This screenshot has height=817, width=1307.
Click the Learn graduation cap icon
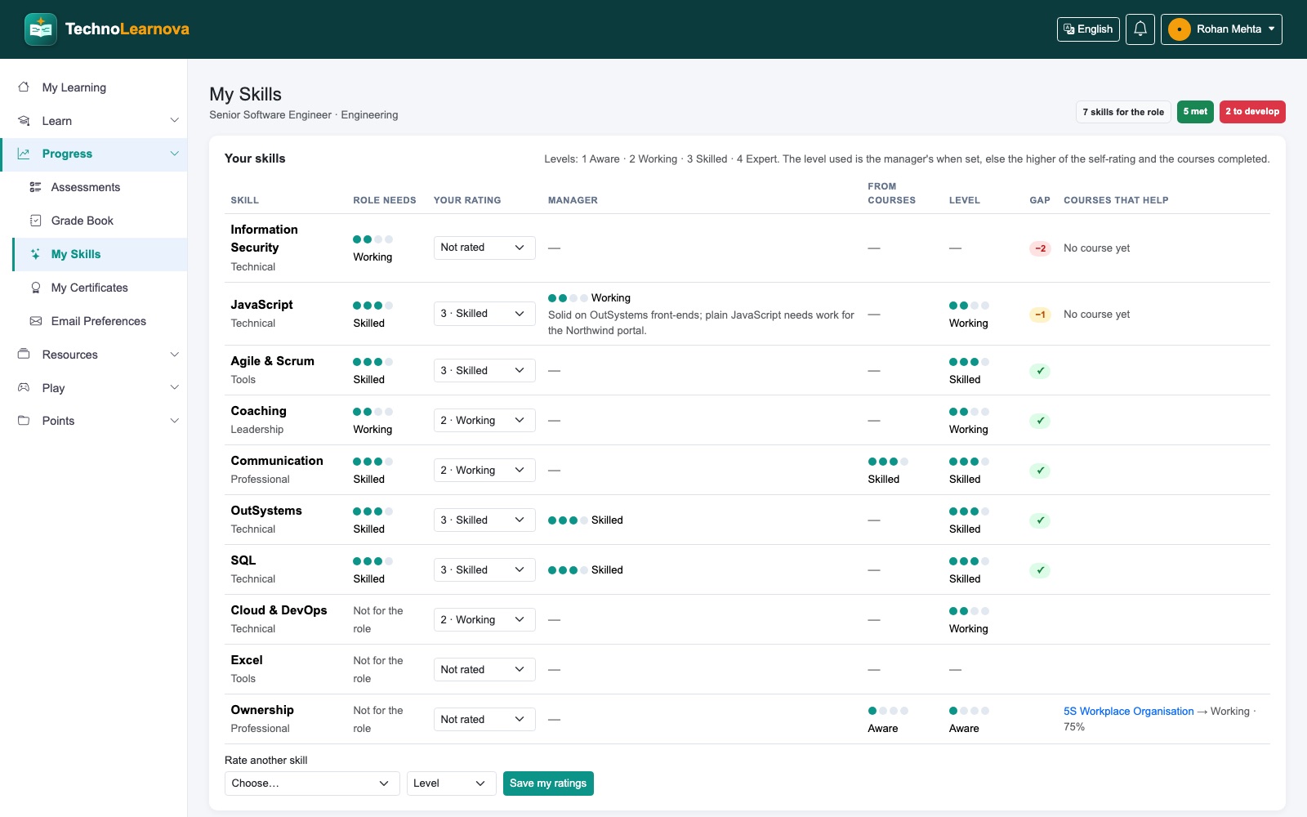point(24,121)
